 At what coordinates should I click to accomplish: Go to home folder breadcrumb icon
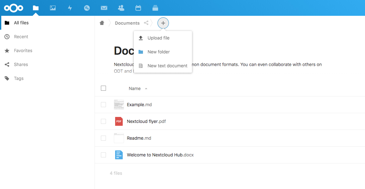[x=102, y=23]
